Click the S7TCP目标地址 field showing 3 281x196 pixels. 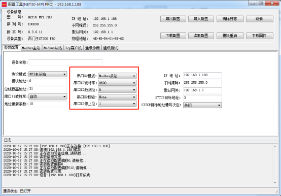[x=202, y=97]
